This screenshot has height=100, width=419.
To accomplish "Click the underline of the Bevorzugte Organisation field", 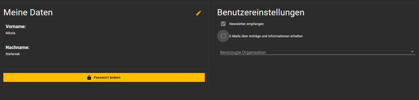I will point(318,54).
